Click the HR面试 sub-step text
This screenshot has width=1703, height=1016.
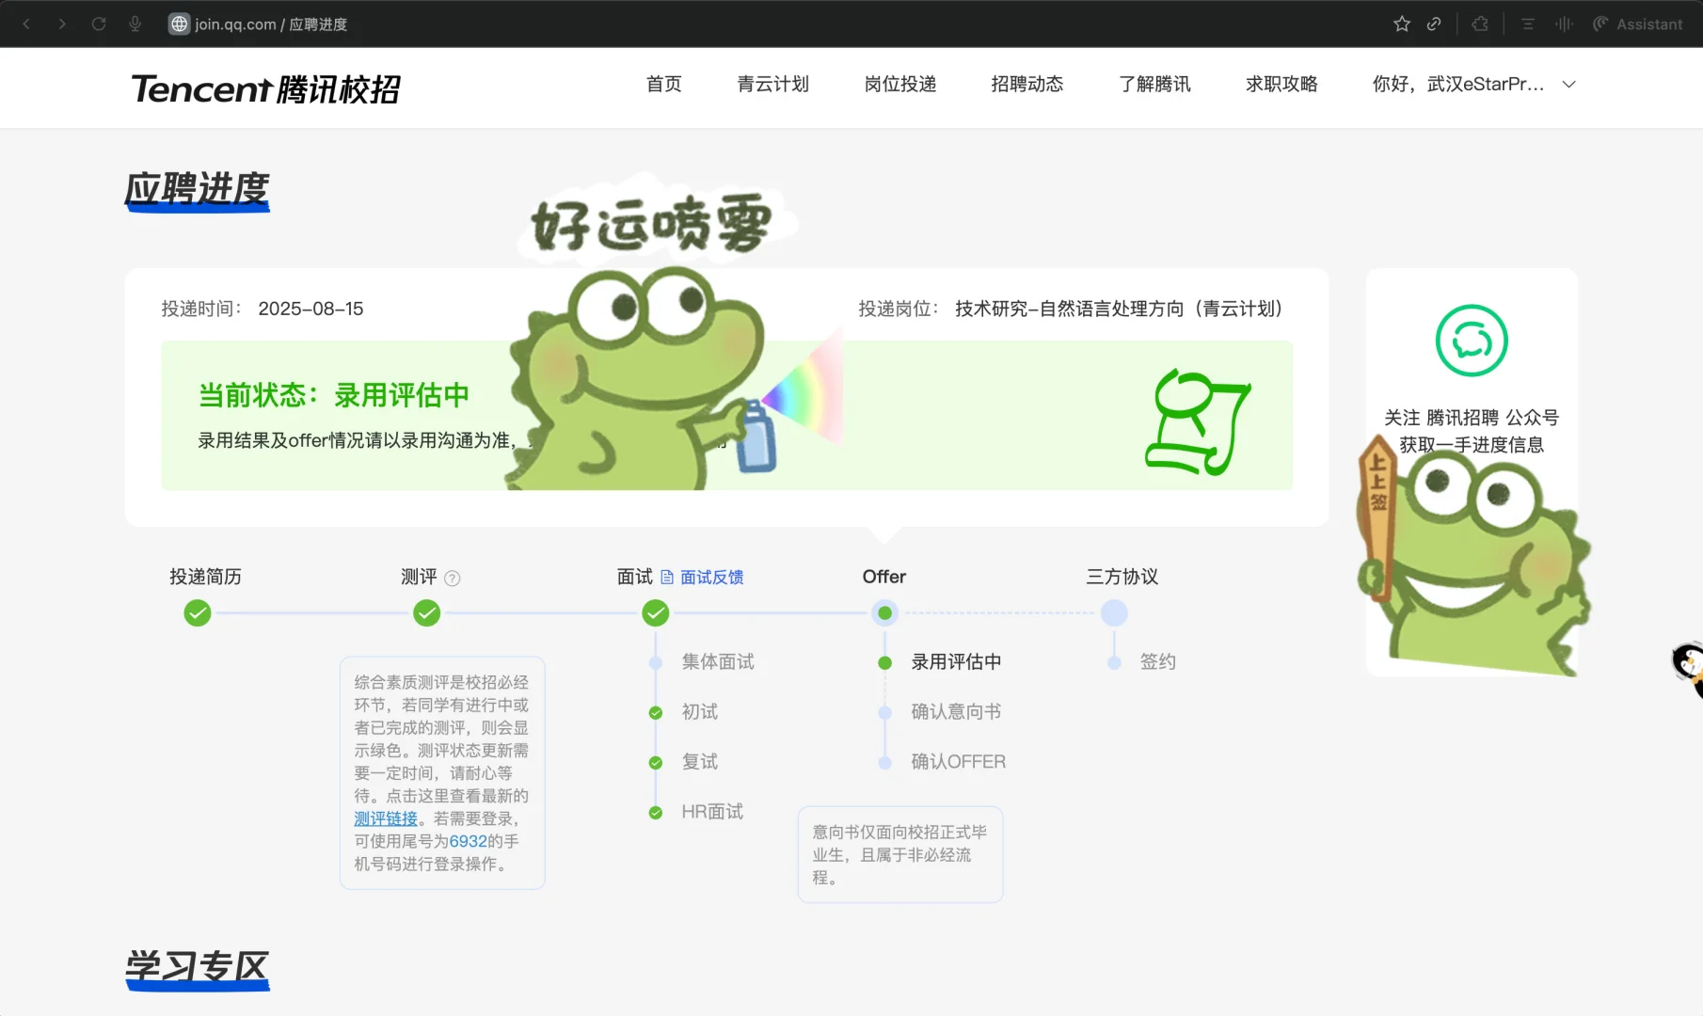[x=712, y=812]
